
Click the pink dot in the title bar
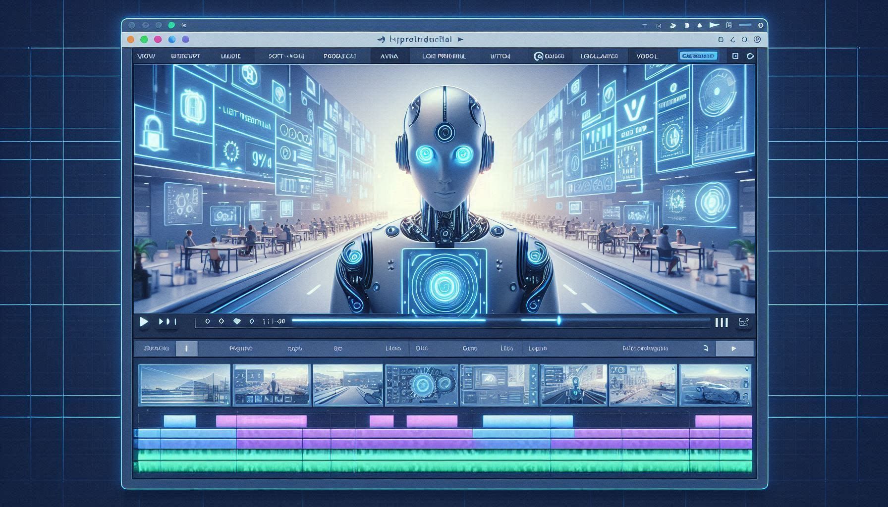158,39
